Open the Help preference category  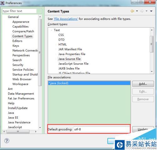pyautogui.click(x=11, y=103)
